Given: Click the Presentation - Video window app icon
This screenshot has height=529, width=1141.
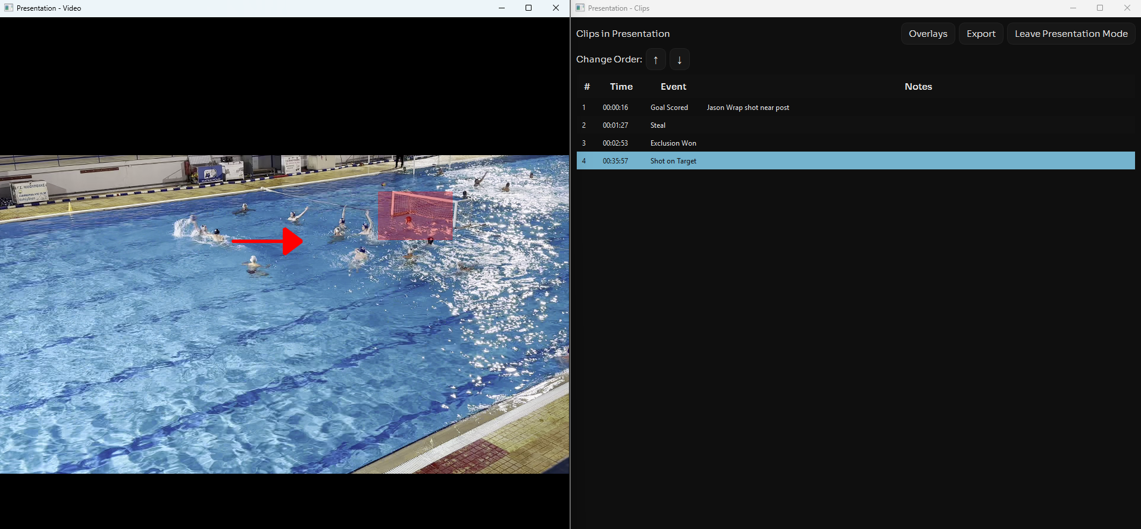Looking at the screenshot, I should click(8, 8).
